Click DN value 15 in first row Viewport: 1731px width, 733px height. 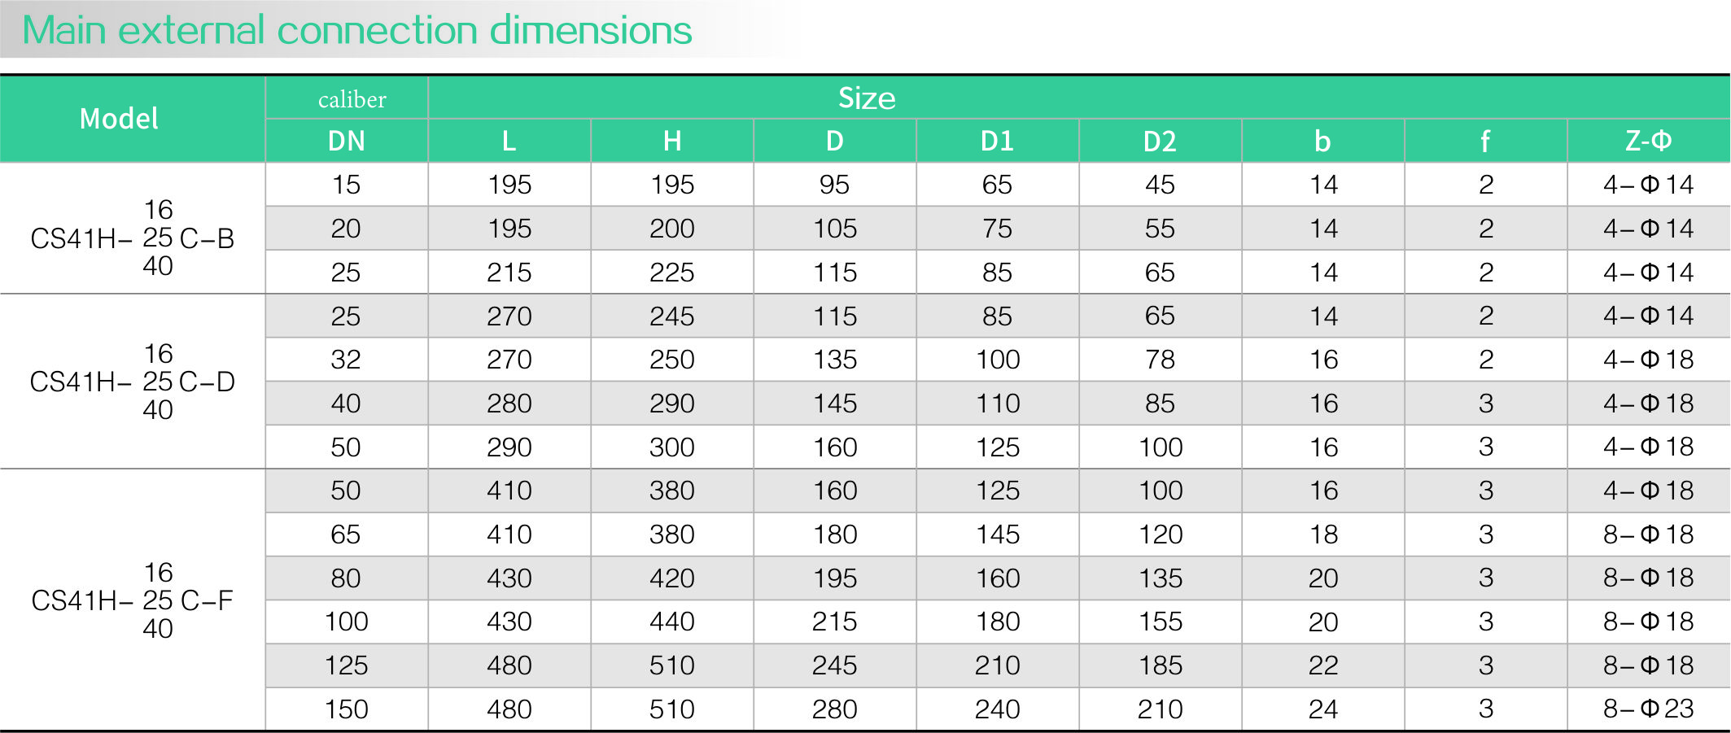coord(346,185)
